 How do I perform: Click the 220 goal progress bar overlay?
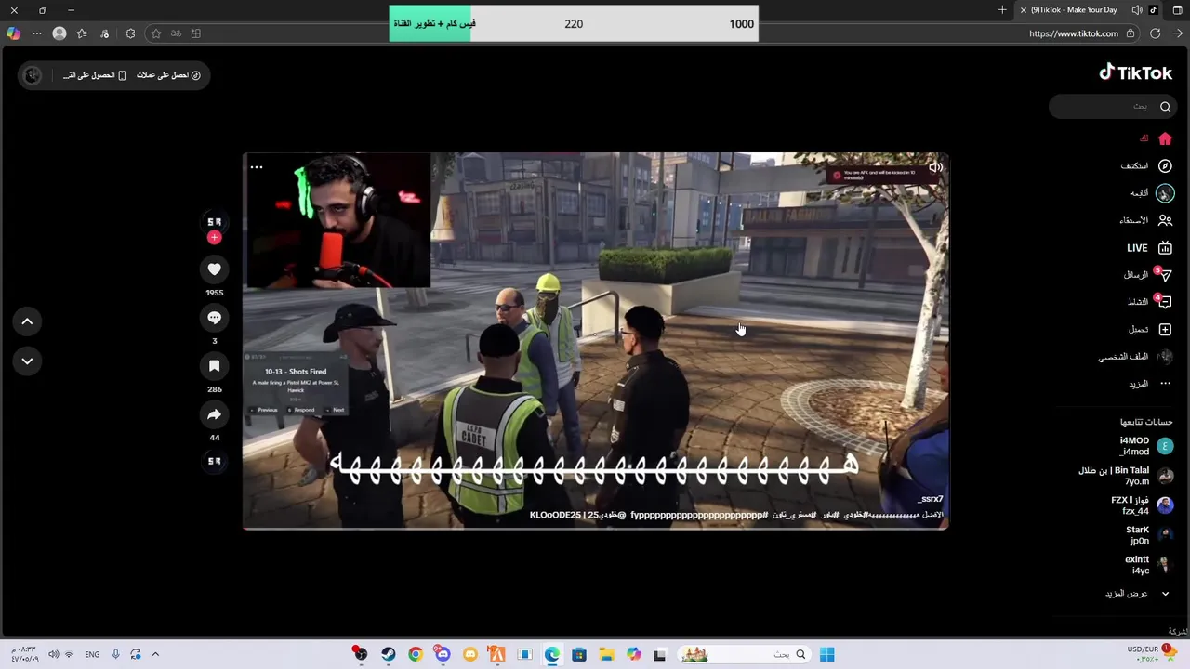(574, 23)
